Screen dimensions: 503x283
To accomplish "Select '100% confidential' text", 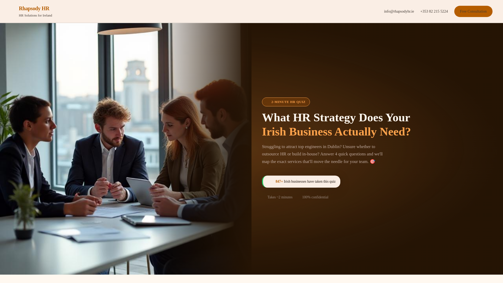I will 315,197.
